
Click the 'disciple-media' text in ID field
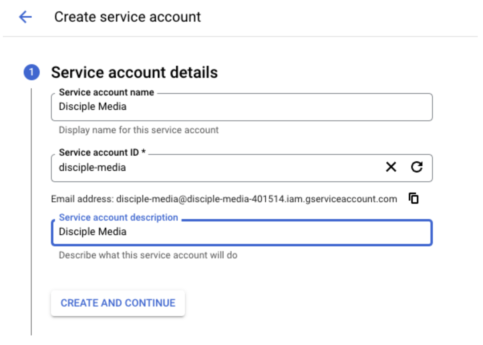[92, 168]
